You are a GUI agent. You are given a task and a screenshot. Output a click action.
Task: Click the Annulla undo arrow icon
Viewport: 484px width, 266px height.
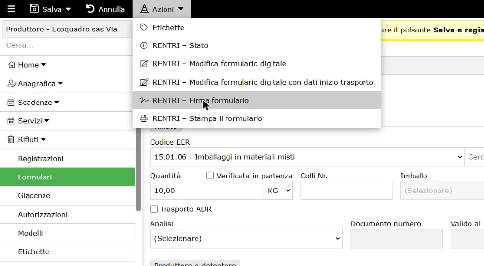click(90, 9)
